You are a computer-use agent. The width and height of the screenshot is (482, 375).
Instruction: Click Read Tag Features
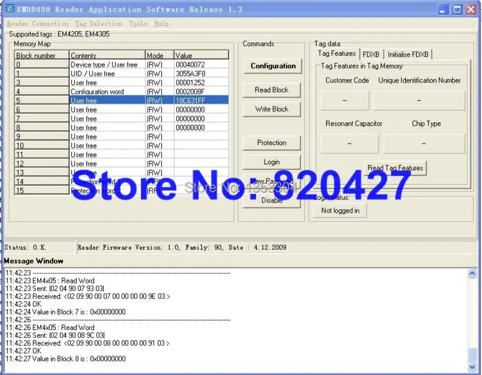395,168
